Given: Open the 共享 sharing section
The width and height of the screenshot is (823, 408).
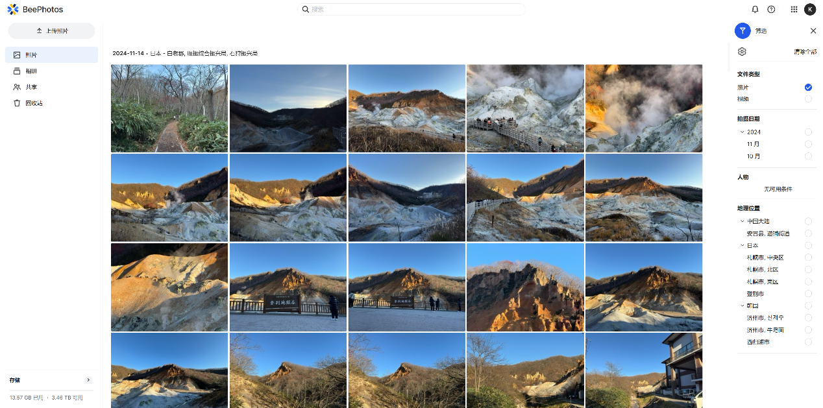Looking at the screenshot, I should pyautogui.click(x=31, y=87).
